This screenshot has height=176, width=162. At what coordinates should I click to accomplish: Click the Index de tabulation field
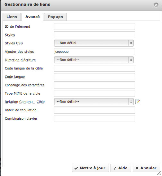(x=94, y=110)
